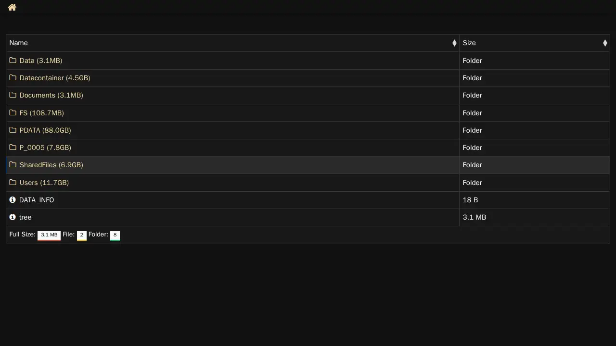
Task: Click the folder icon beside PDATA
Action: [13, 130]
